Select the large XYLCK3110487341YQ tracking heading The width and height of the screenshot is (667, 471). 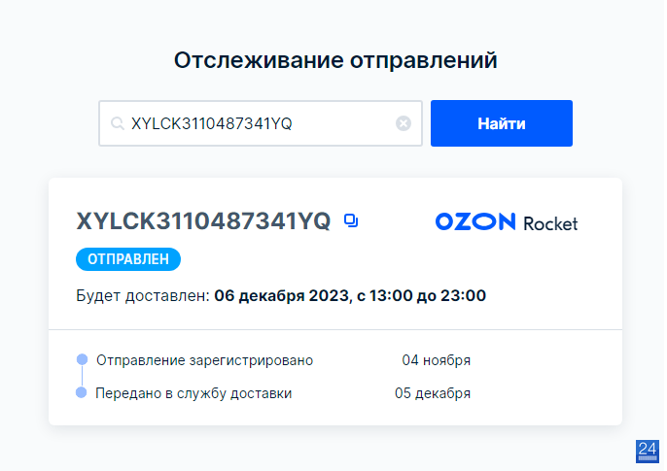tap(203, 220)
